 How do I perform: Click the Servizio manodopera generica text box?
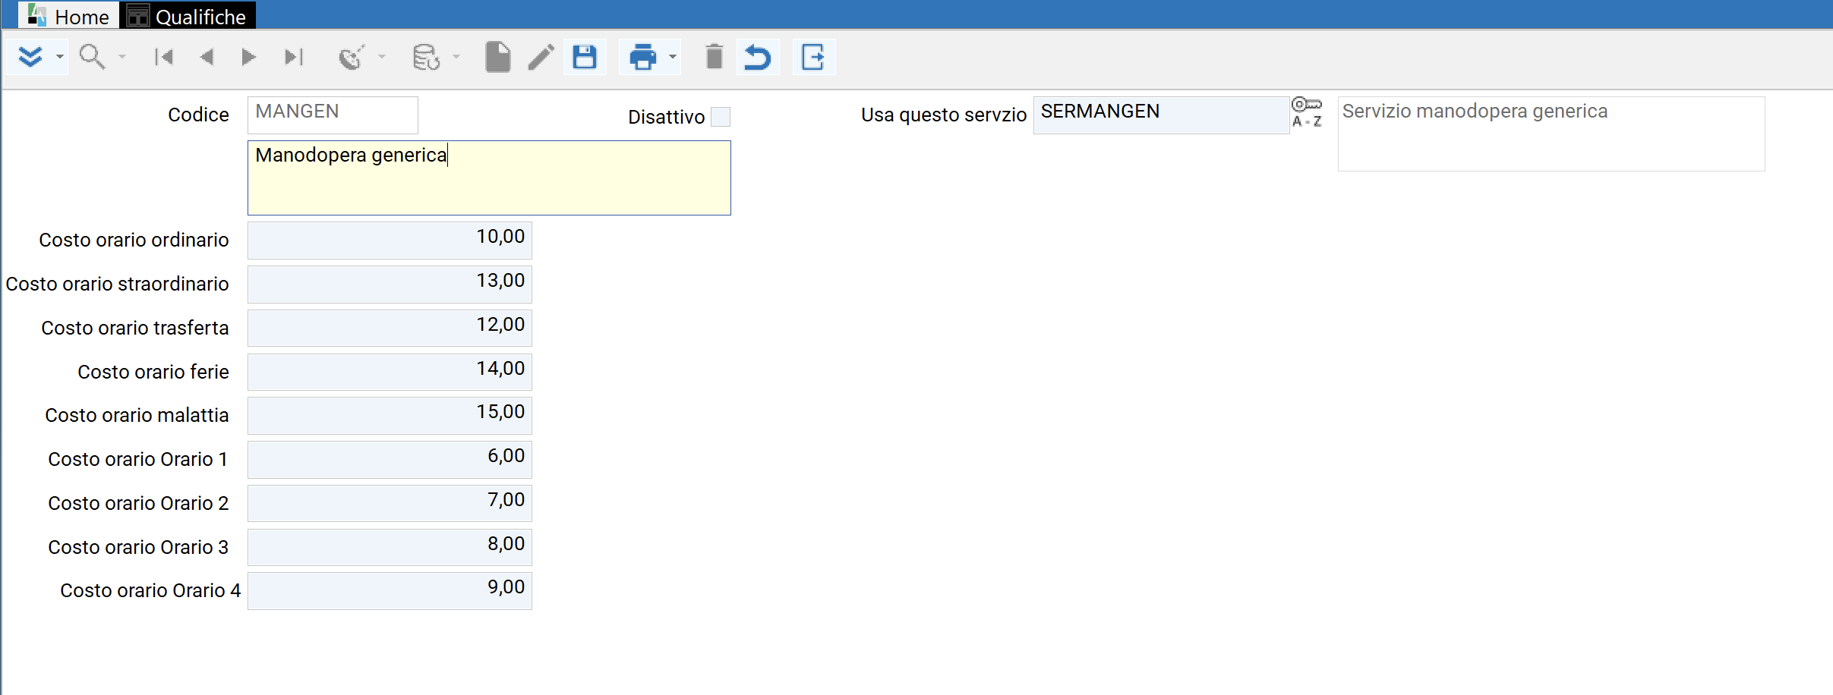[1551, 134]
